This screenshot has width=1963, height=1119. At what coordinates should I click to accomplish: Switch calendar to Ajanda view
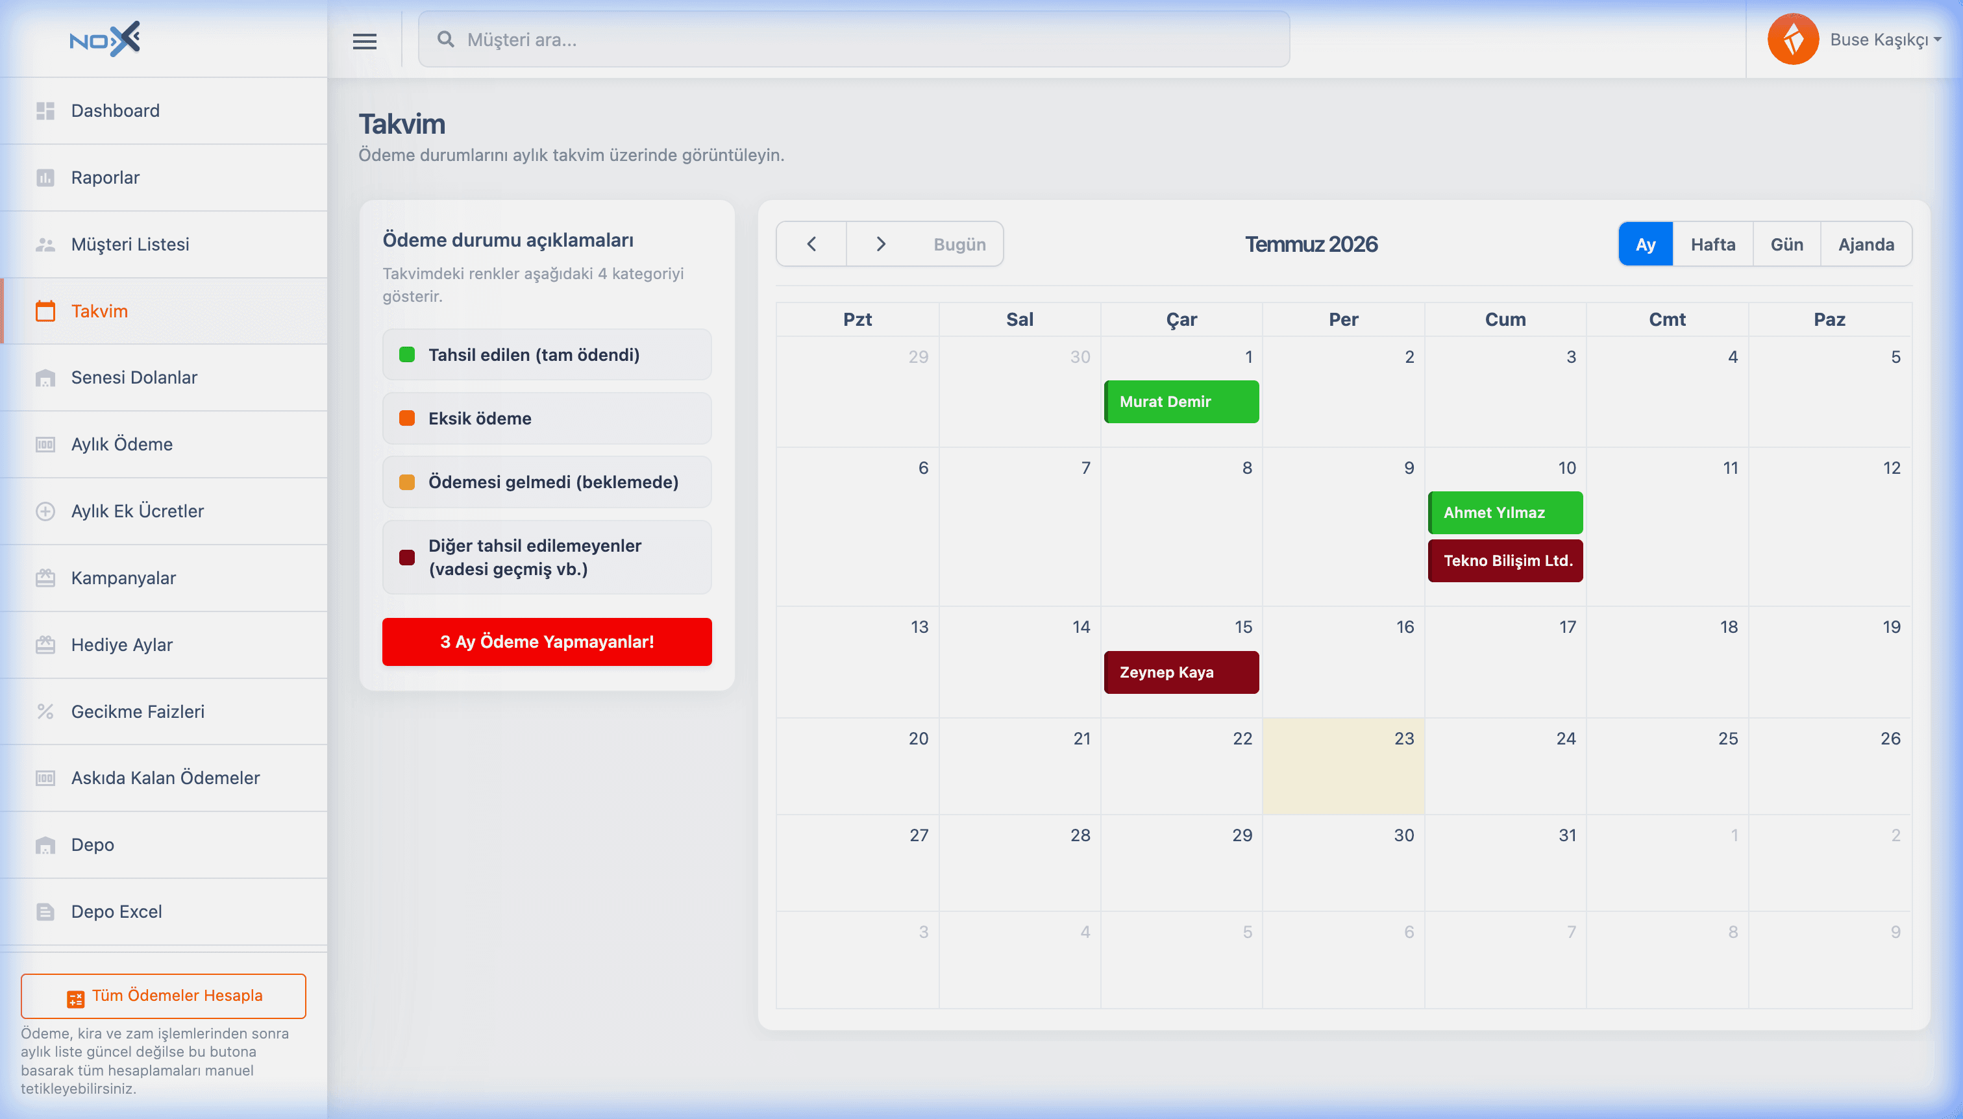pos(1866,245)
